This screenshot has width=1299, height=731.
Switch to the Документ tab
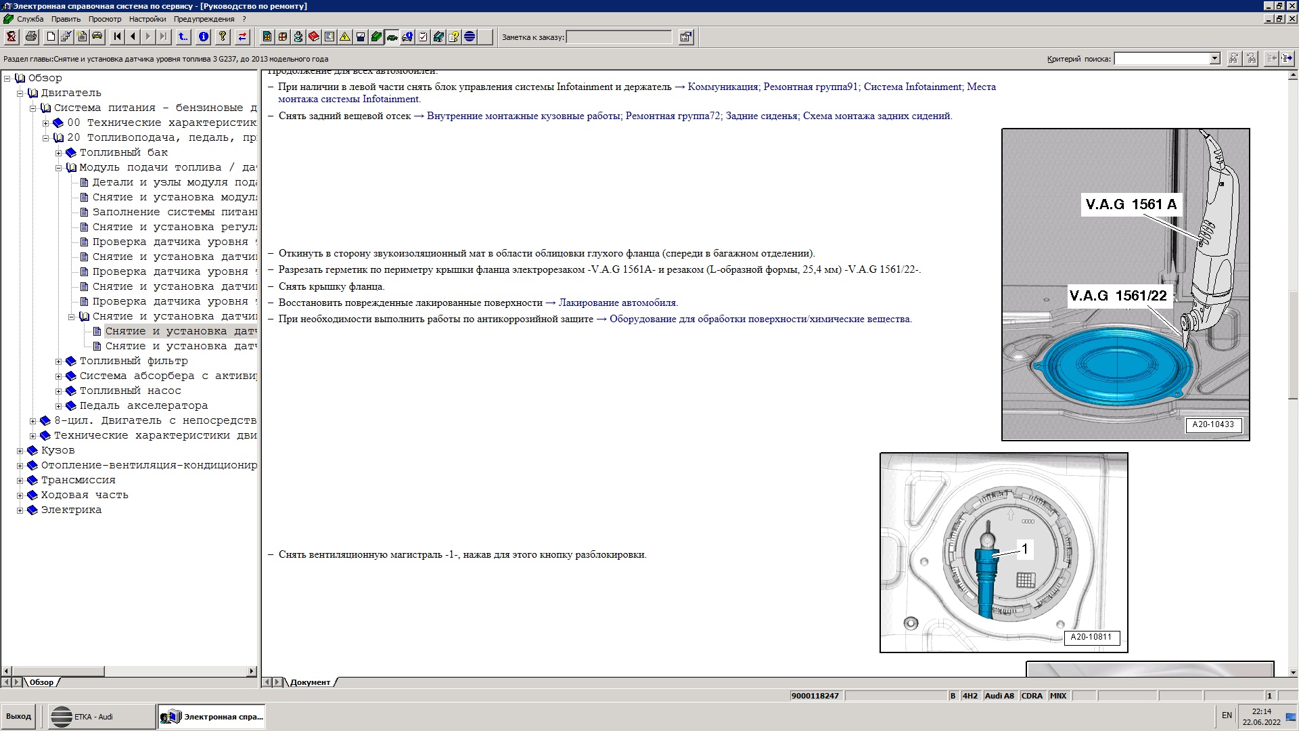(310, 682)
